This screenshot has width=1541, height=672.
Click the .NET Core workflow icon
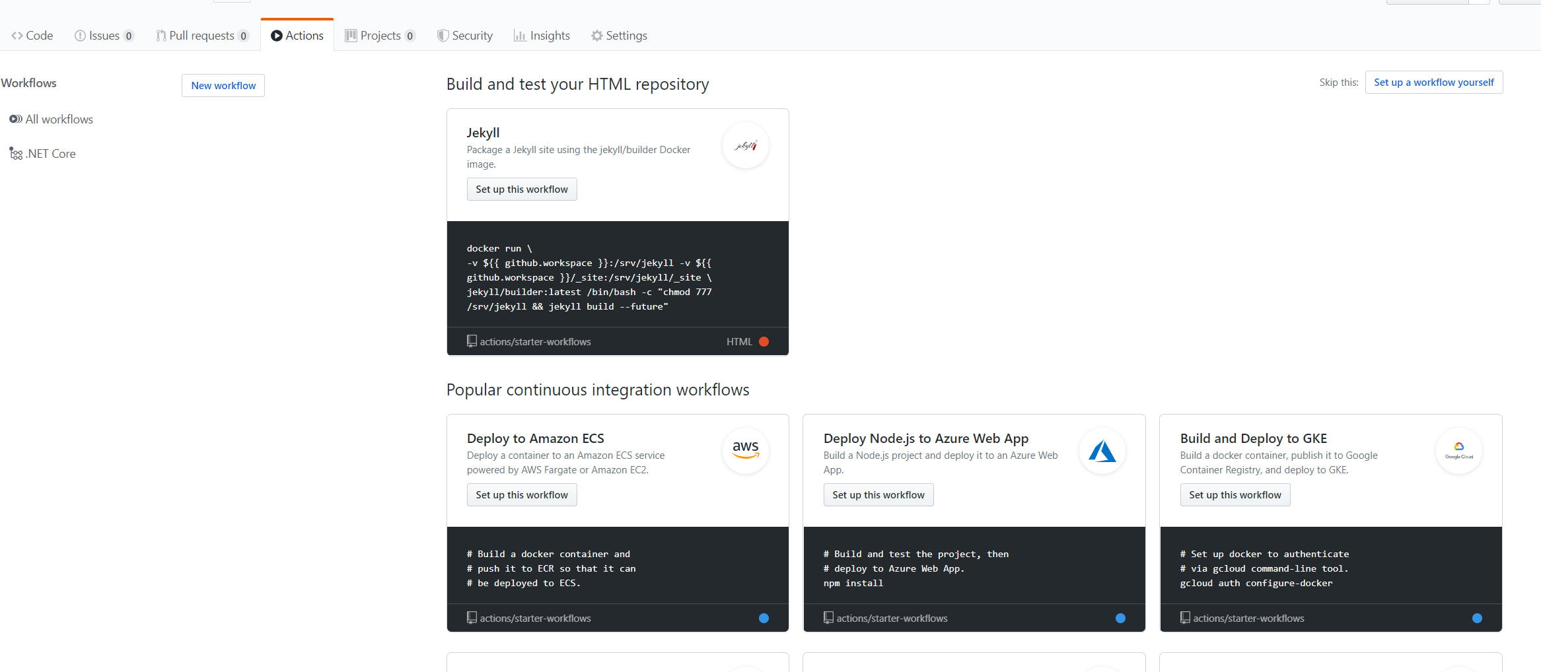tap(16, 154)
